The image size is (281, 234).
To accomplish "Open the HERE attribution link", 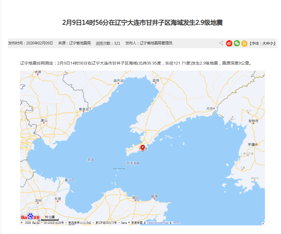I will 176,223.
